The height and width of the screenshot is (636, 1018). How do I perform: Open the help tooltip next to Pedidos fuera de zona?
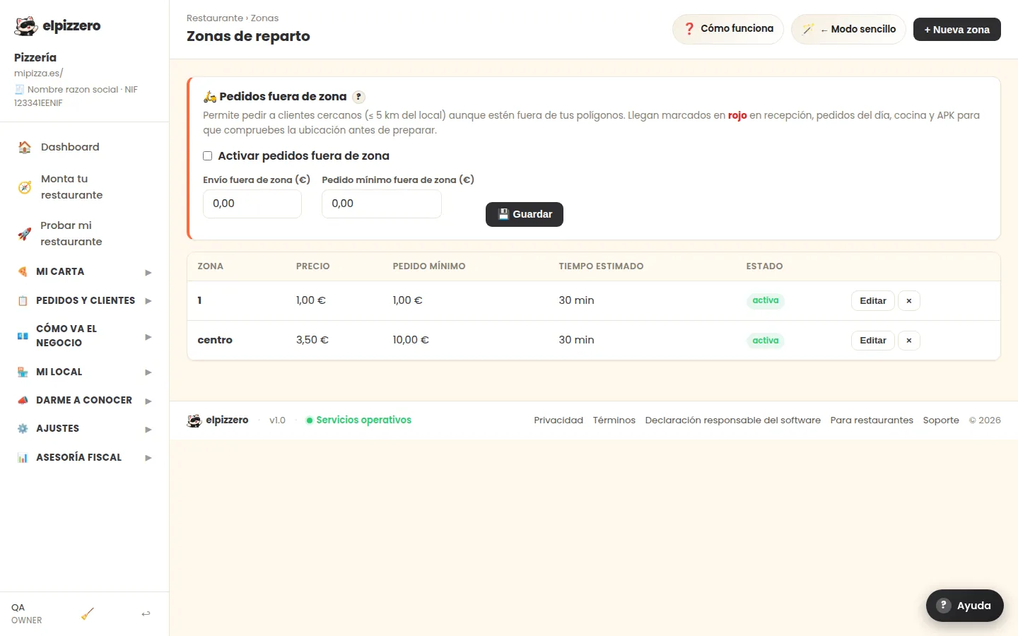tap(359, 97)
